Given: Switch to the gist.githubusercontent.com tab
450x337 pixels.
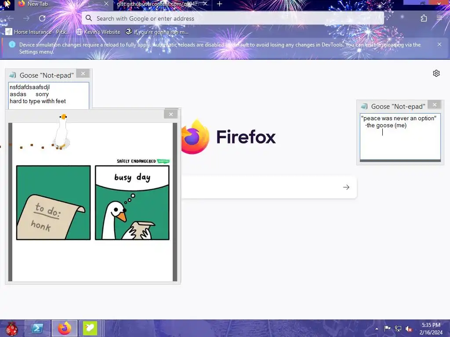Looking at the screenshot, I should pyautogui.click(x=162, y=4).
